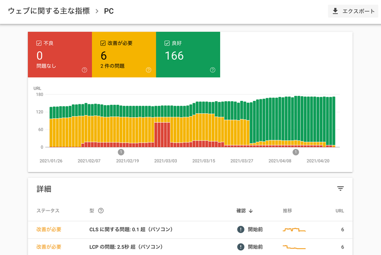Click the 2 件の問題 text on the yellow card

tap(112, 66)
